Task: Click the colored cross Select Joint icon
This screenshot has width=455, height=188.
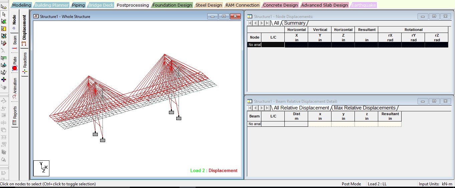Action: tap(4, 80)
